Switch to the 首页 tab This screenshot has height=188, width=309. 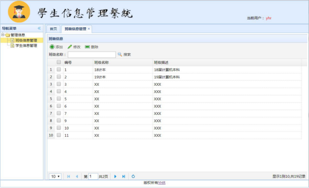pos(54,29)
